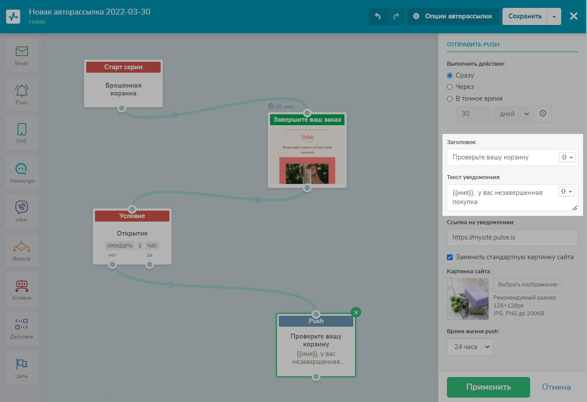Image resolution: width=587 pixels, height=402 pixels.
Task: Select the Push bell icon in sidebar
Action: click(21, 91)
